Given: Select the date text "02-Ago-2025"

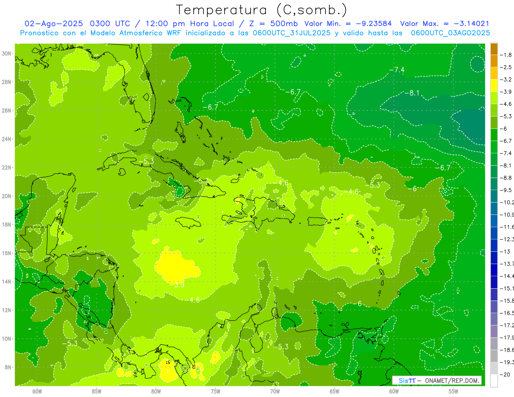Looking at the screenshot, I should click(54, 24).
